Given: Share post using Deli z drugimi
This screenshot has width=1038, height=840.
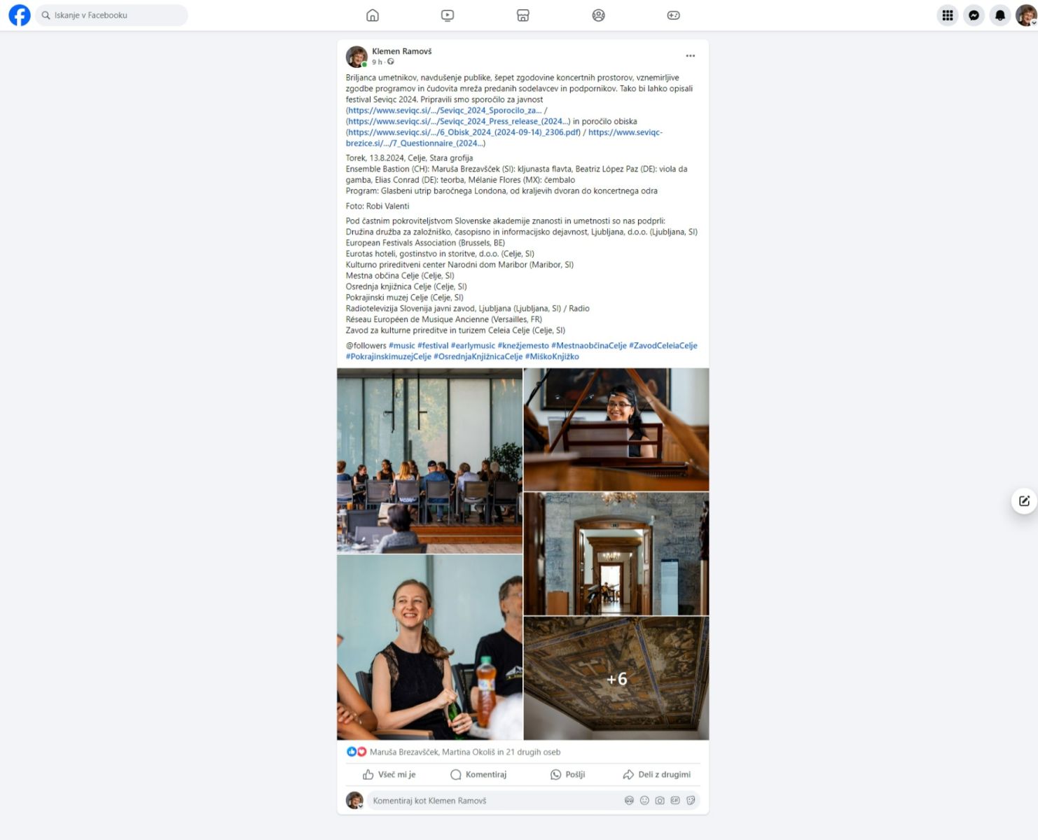Looking at the screenshot, I should [x=656, y=774].
